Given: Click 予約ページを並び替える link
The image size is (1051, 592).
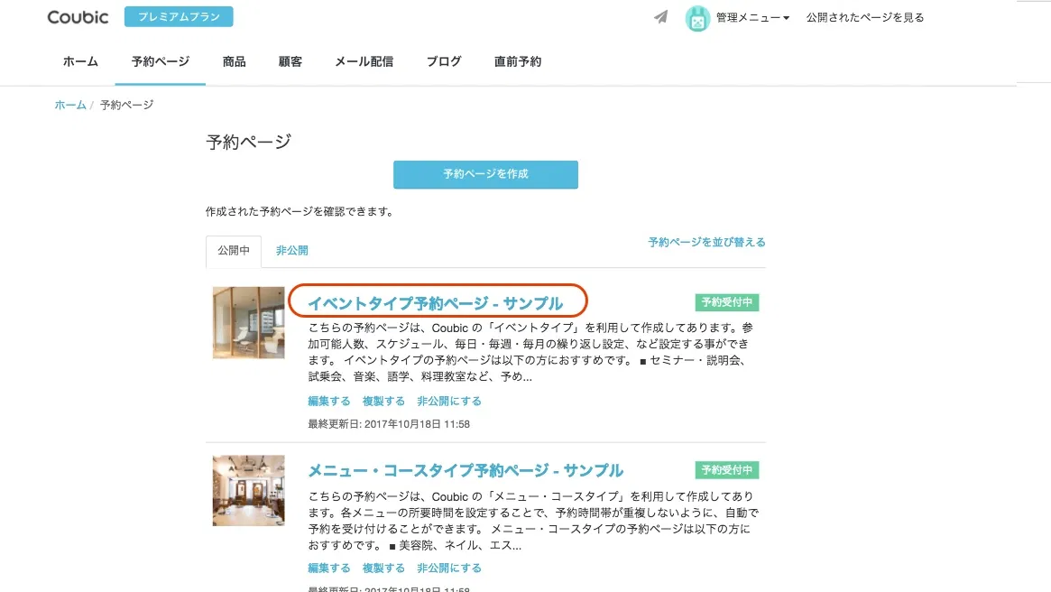Looking at the screenshot, I should 706,242.
